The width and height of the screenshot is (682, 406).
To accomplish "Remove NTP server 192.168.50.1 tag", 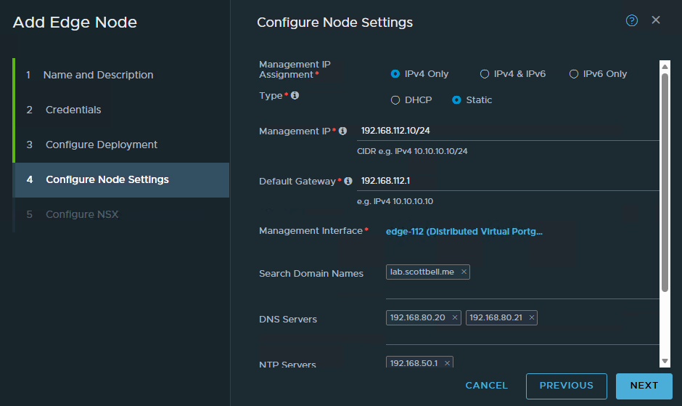I will [x=447, y=363].
